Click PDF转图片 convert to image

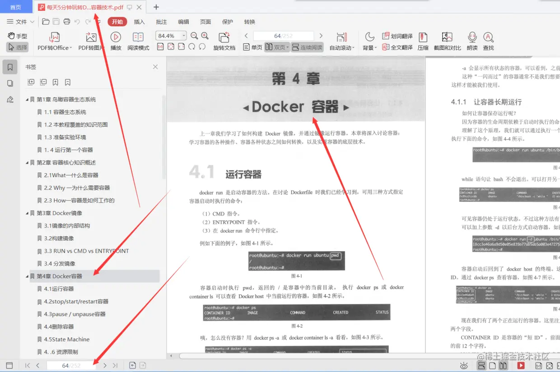click(91, 41)
